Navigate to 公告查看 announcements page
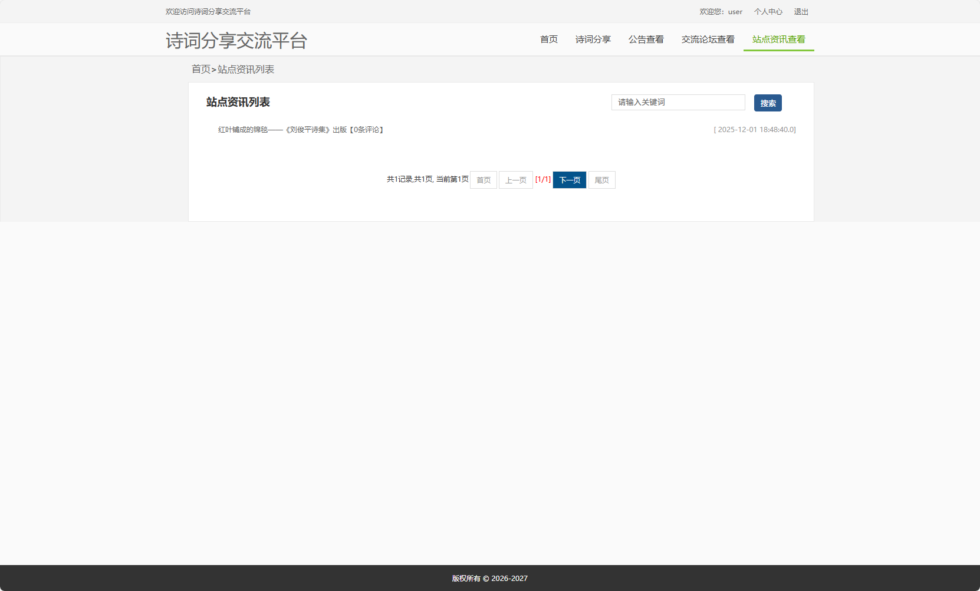Image resolution: width=980 pixels, height=591 pixels. pyautogui.click(x=646, y=40)
